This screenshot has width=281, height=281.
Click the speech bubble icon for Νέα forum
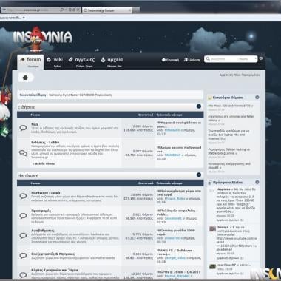pyautogui.click(x=23, y=128)
